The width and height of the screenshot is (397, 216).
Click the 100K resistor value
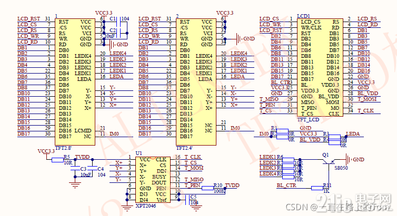(219, 191)
